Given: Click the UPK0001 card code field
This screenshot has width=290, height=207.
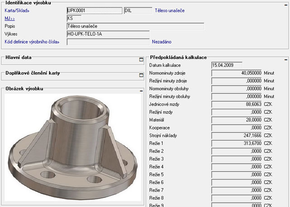Looking at the screenshot, I should [x=95, y=10].
